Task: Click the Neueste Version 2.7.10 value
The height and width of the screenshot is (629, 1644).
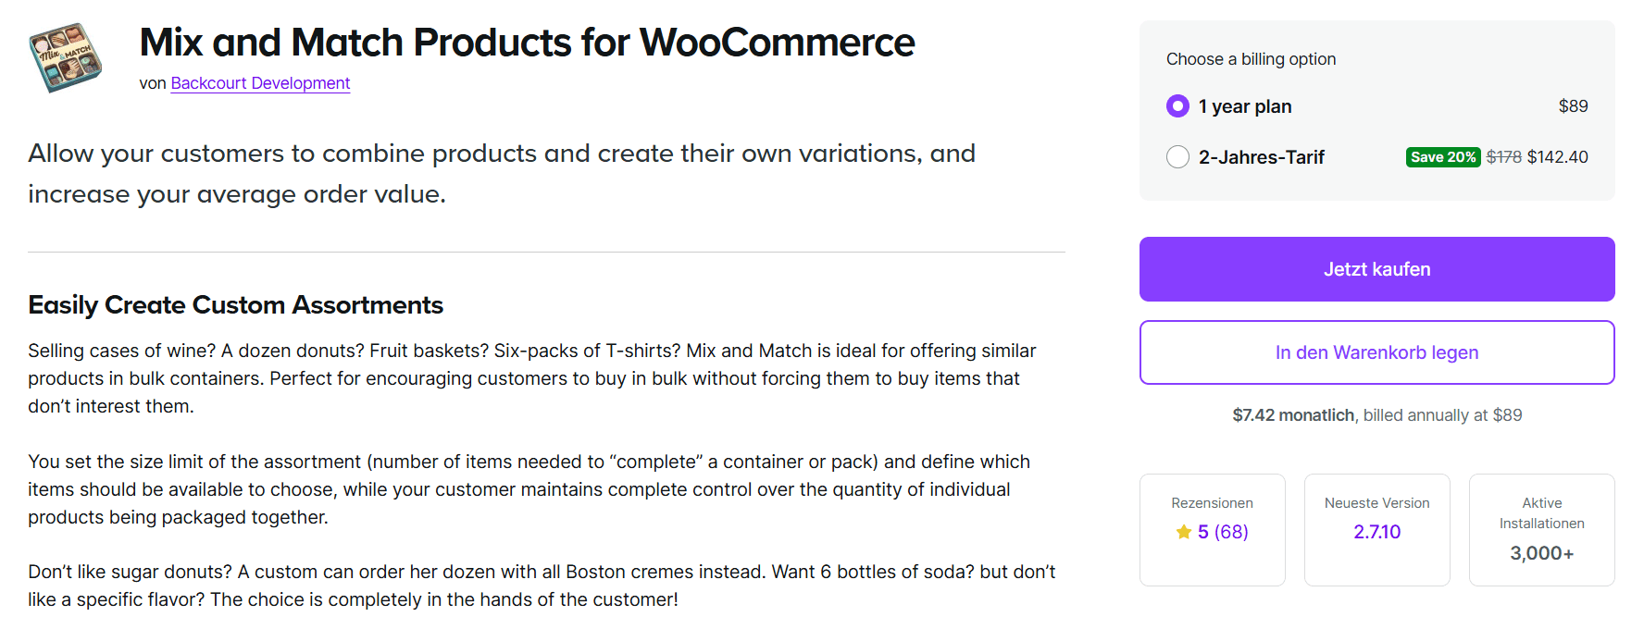Action: pyautogui.click(x=1376, y=531)
